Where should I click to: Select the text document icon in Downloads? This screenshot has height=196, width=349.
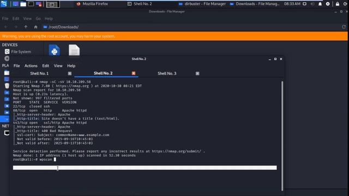click(74, 50)
